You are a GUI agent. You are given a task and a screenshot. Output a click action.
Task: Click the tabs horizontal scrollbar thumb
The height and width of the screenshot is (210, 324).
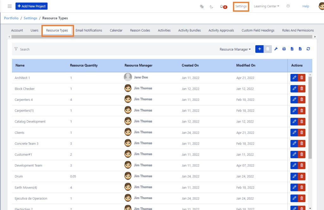click(162, 37)
